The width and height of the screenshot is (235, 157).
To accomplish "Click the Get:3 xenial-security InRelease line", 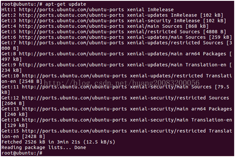I will coord(114,21).
